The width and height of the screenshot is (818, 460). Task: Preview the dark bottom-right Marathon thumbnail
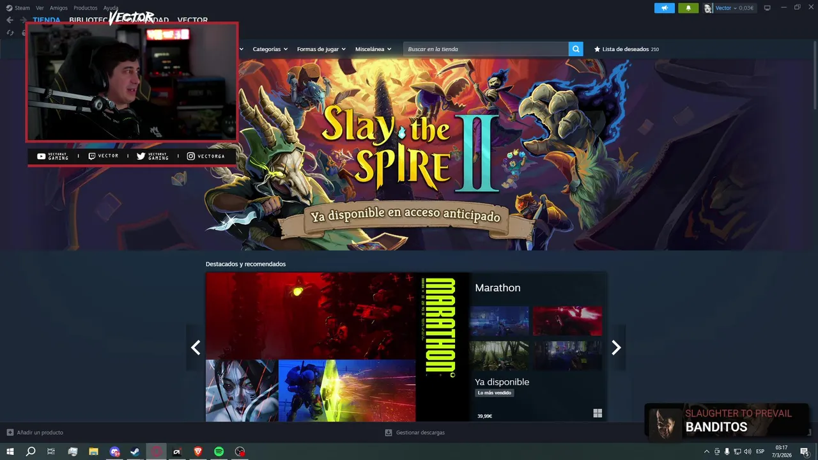(567, 355)
